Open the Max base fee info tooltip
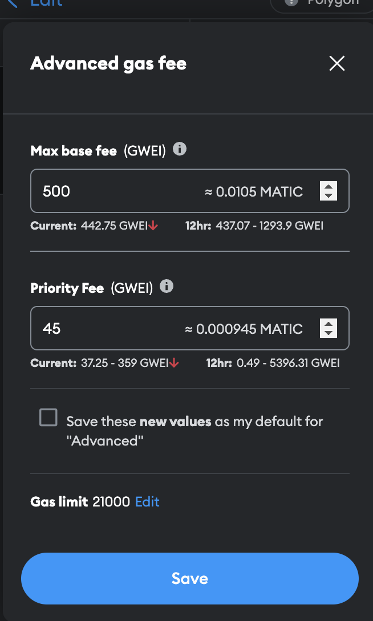The image size is (373, 621). (x=180, y=149)
